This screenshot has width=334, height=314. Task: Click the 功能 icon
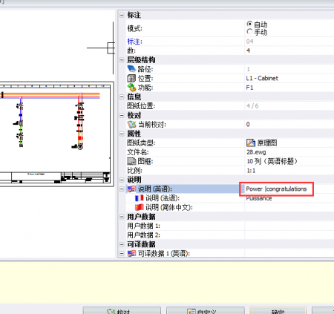[131, 88]
